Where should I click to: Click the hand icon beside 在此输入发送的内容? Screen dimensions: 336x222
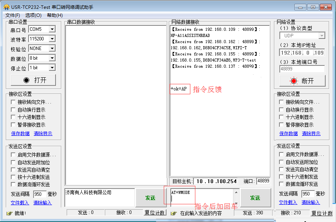[173, 213]
